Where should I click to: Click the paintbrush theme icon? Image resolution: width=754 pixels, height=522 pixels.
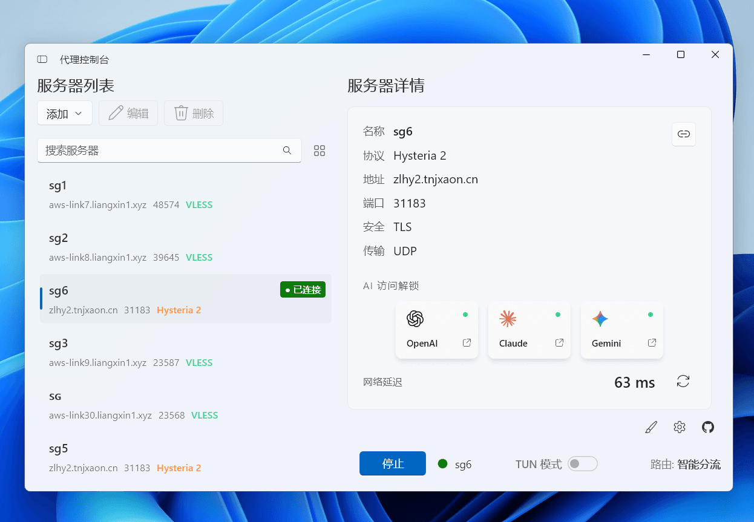[x=651, y=428]
